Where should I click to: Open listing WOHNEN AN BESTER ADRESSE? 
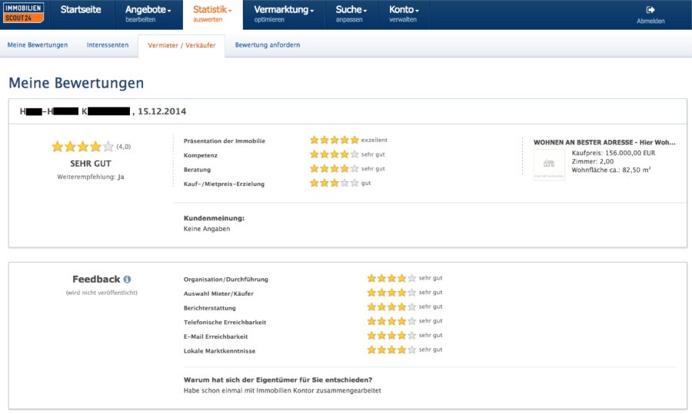pyautogui.click(x=604, y=142)
